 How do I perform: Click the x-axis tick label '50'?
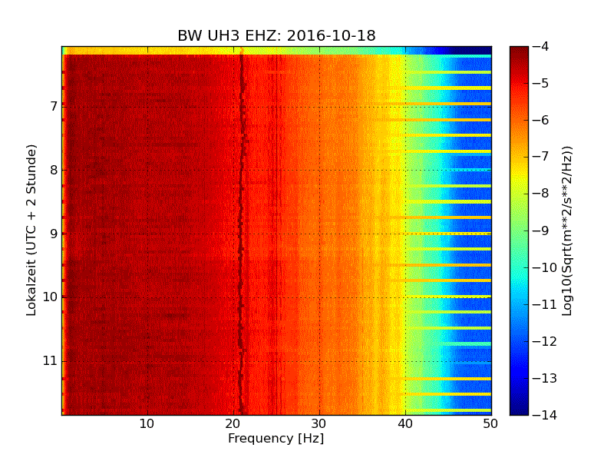click(490, 424)
